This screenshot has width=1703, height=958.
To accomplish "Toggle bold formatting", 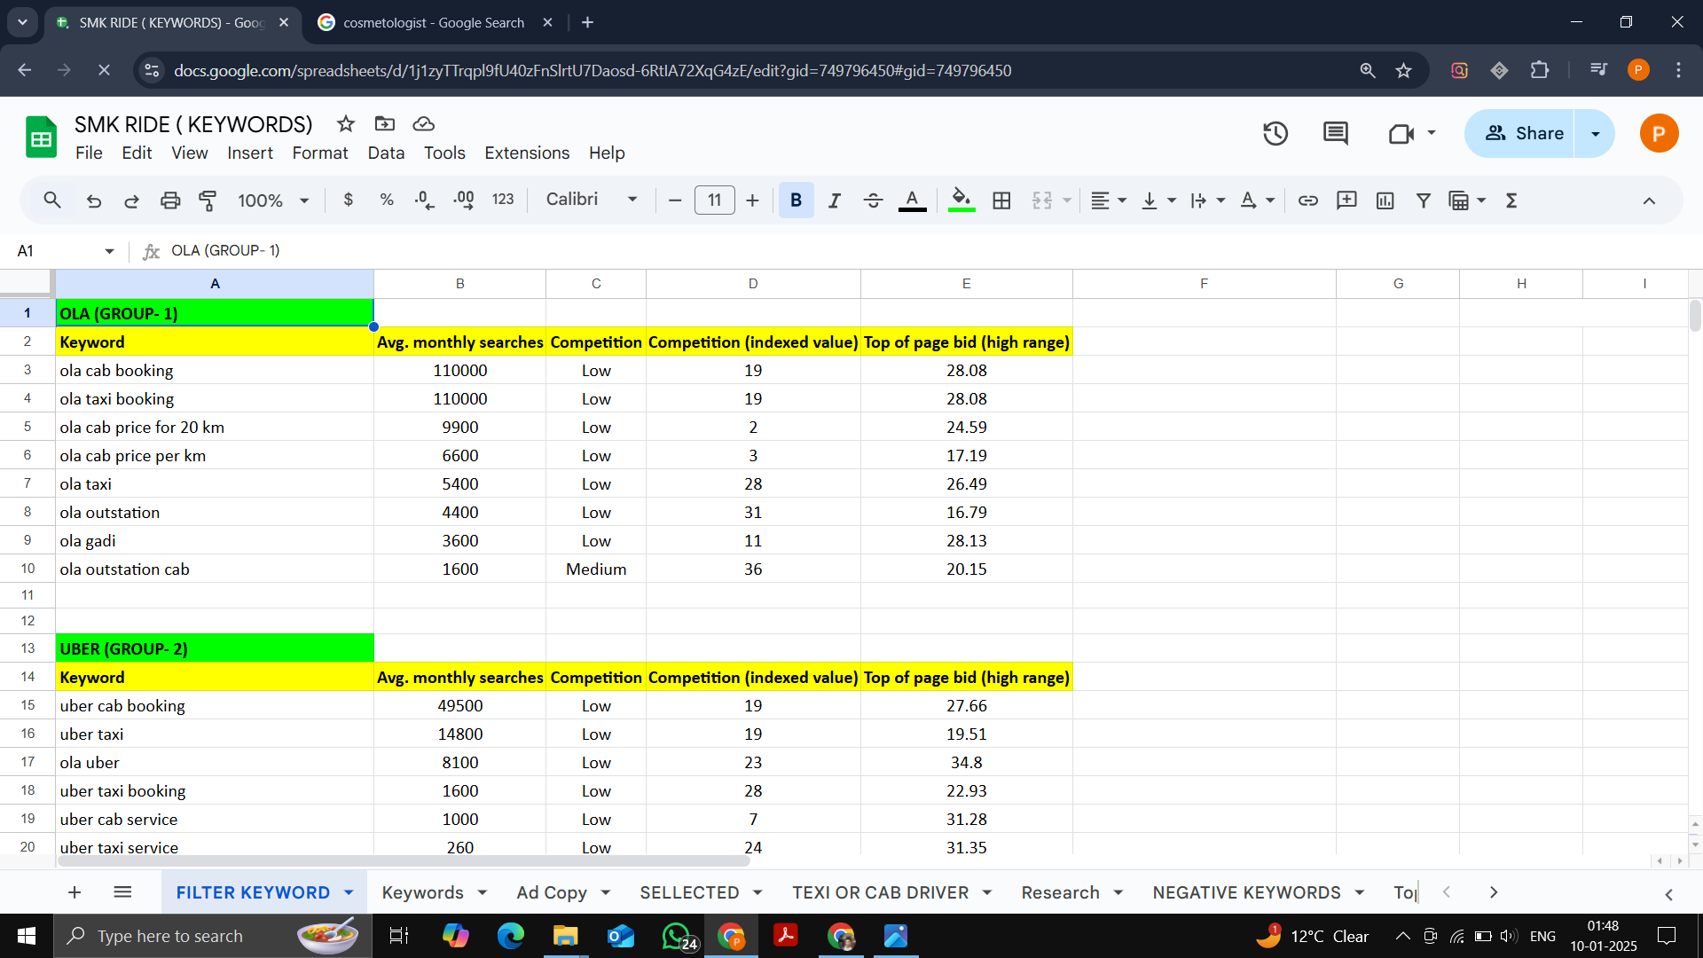I will click(796, 200).
